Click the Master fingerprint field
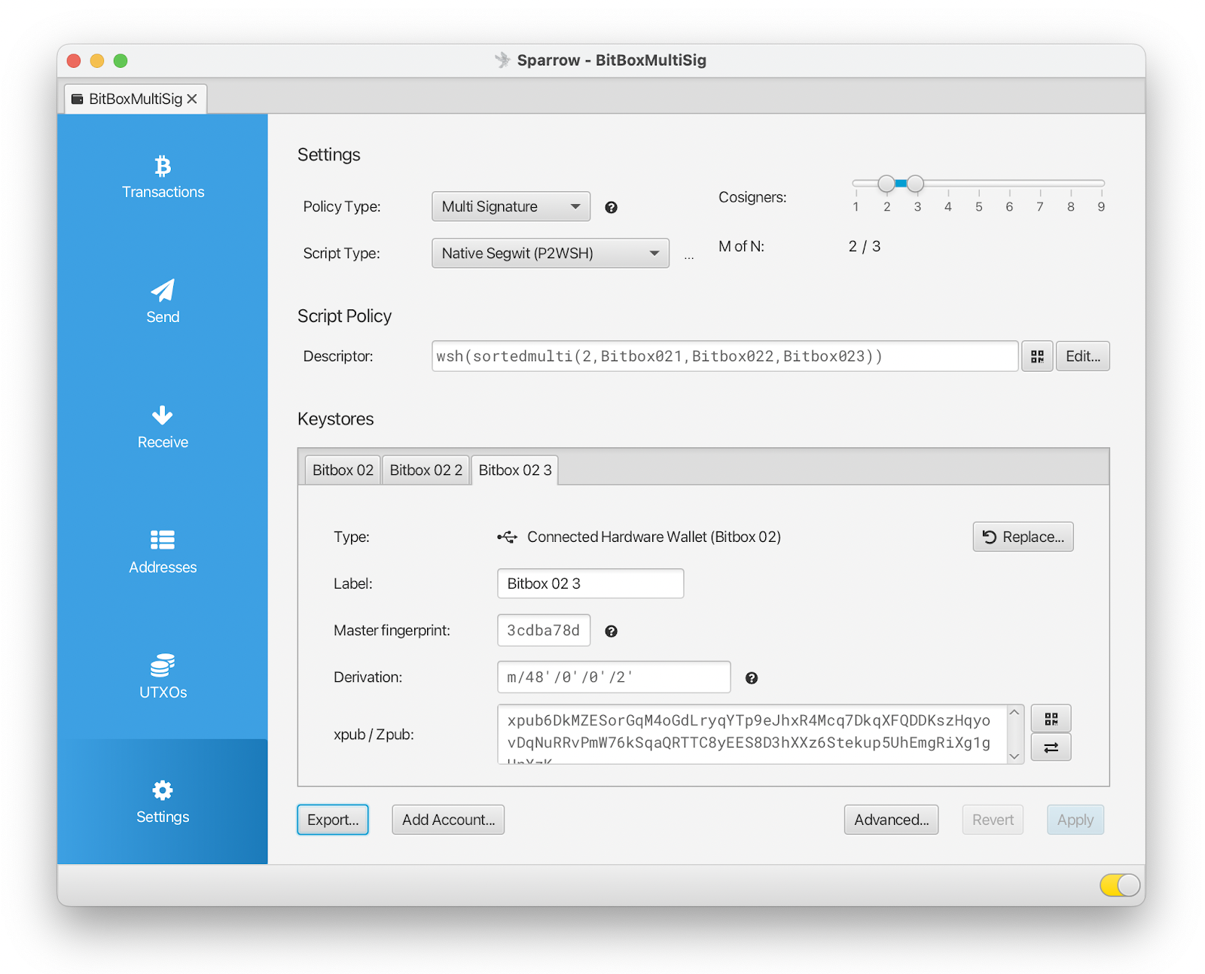The width and height of the screenshot is (1205, 974). tap(544, 630)
